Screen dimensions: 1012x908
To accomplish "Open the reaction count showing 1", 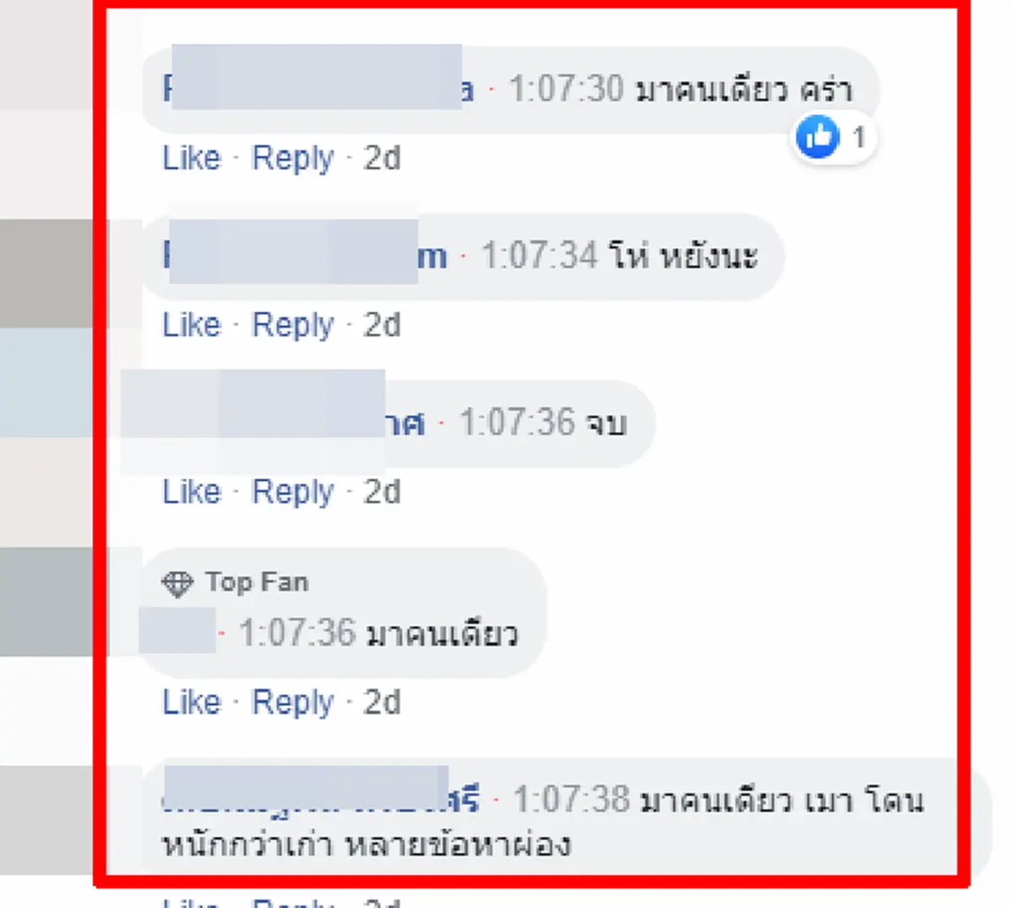I will pyautogui.click(x=859, y=137).
